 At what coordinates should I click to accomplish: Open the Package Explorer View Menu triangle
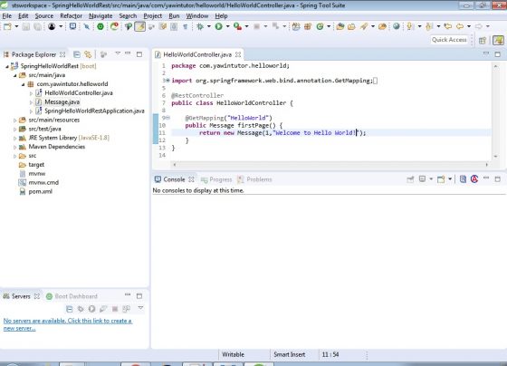[x=118, y=53]
